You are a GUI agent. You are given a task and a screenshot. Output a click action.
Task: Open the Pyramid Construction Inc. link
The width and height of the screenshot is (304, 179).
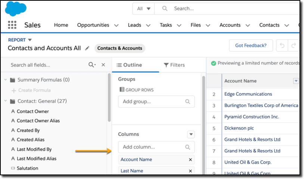pos(252,117)
